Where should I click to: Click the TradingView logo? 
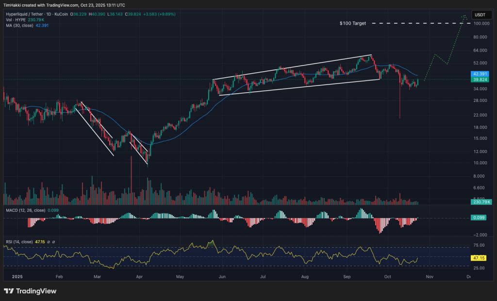[30, 291]
